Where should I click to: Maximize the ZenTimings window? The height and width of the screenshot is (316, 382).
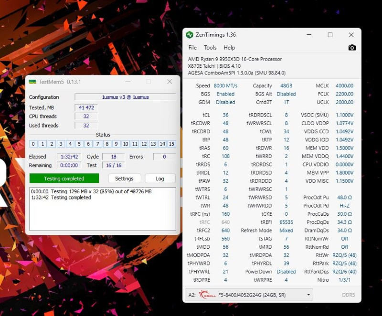[330, 35]
